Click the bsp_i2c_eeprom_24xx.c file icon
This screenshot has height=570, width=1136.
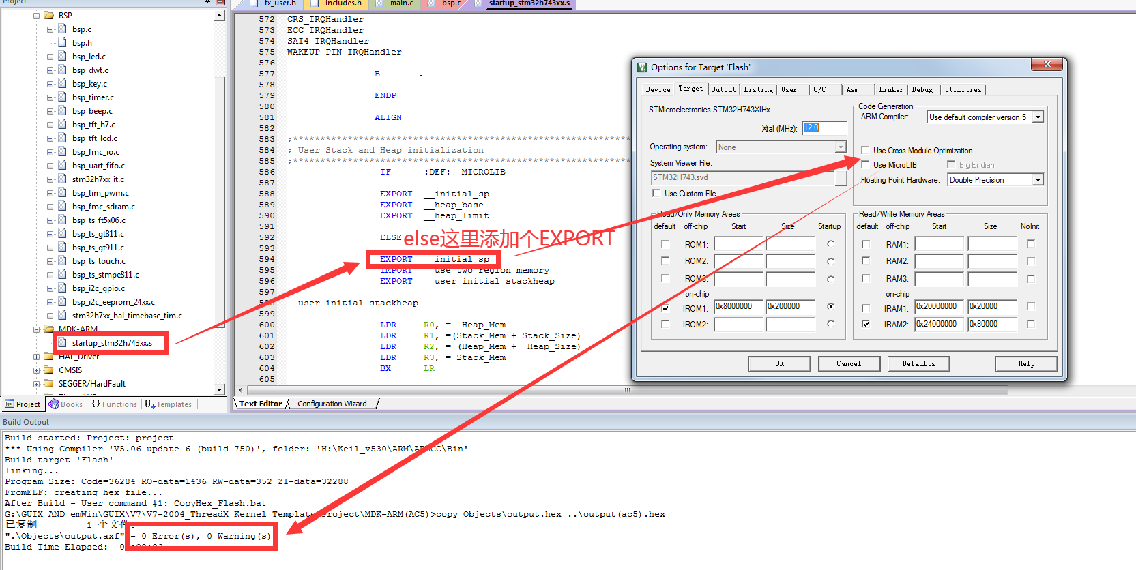pyautogui.click(x=62, y=302)
